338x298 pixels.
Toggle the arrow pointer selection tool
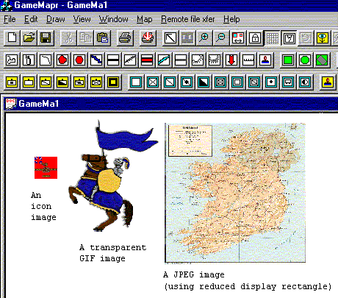point(170,38)
